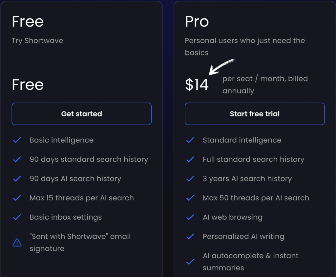Click checkmark beside Basic intelligence
Viewport: 336px width, 277px height.
pos(17,140)
